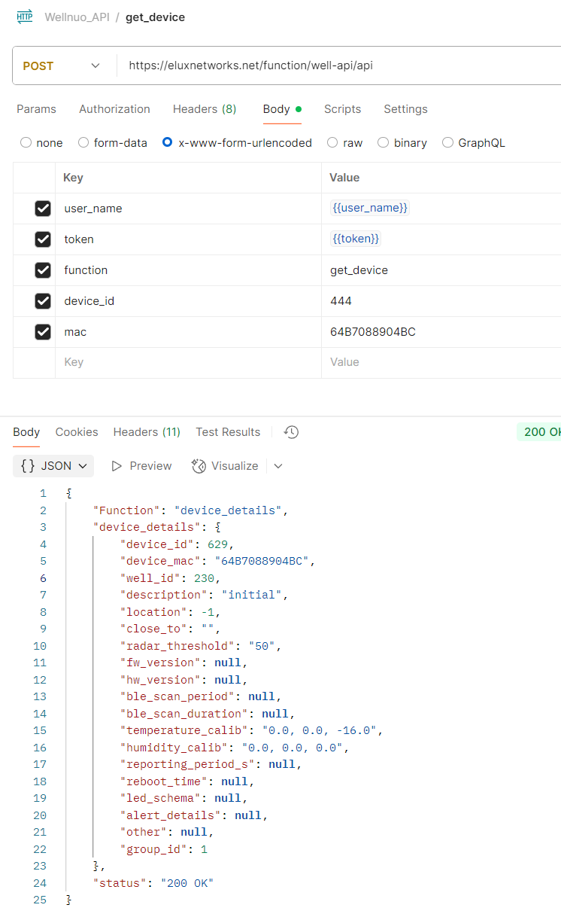Viewport: 561px width, 920px height.
Task: Open the Wellnuo_API collection breadcrumb link
Action: point(77,17)
